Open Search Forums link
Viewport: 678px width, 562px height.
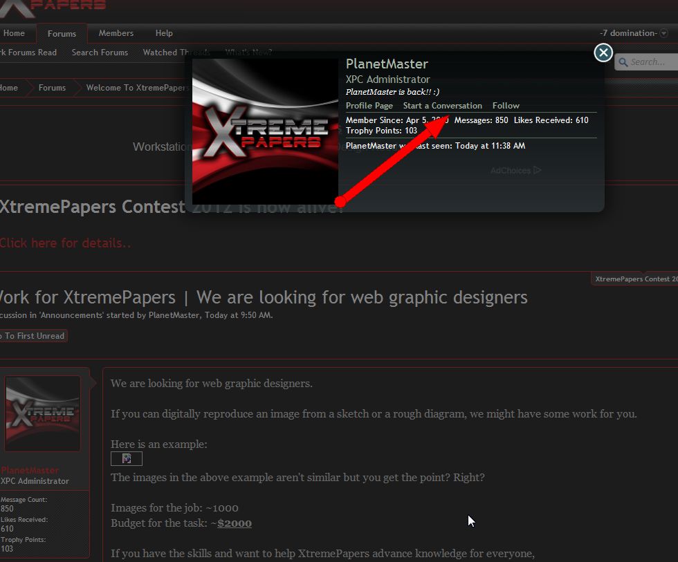[100, 53]
